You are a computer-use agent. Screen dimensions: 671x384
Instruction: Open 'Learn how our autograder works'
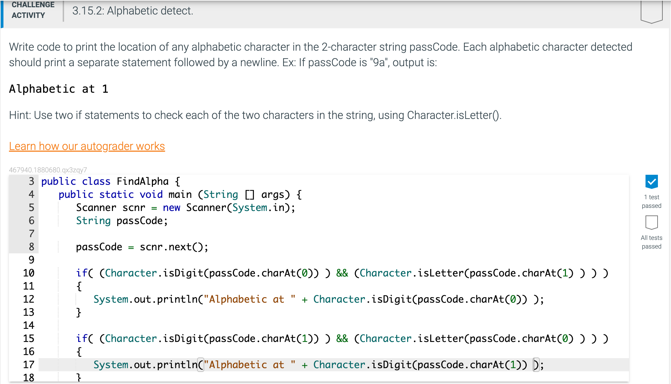[86, 146]
